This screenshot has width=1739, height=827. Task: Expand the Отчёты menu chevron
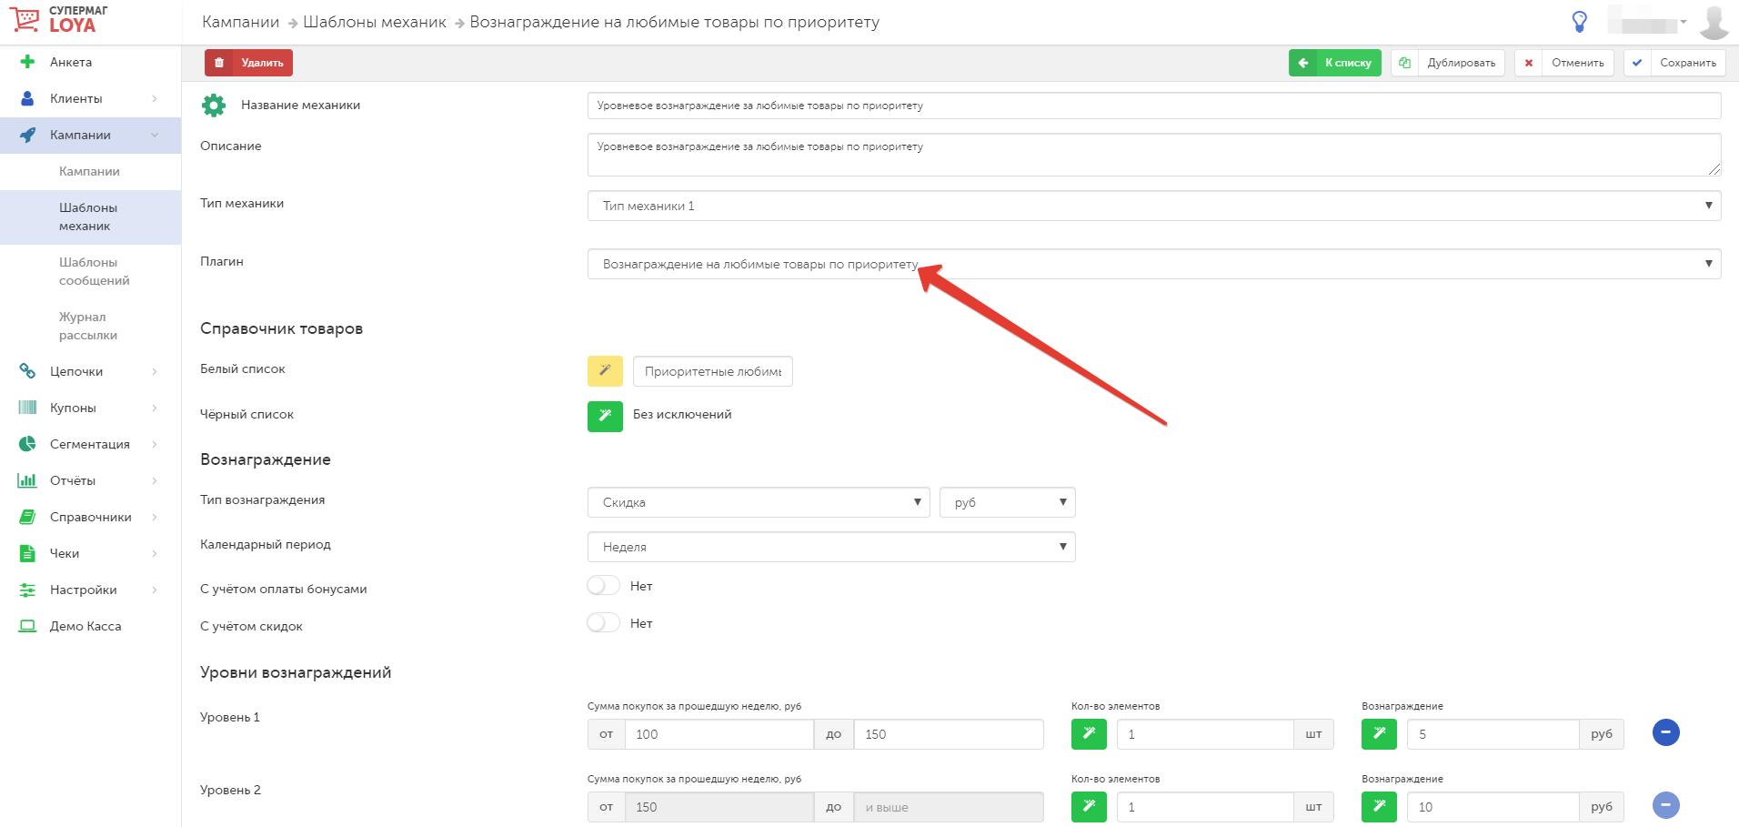click(155, 480)
